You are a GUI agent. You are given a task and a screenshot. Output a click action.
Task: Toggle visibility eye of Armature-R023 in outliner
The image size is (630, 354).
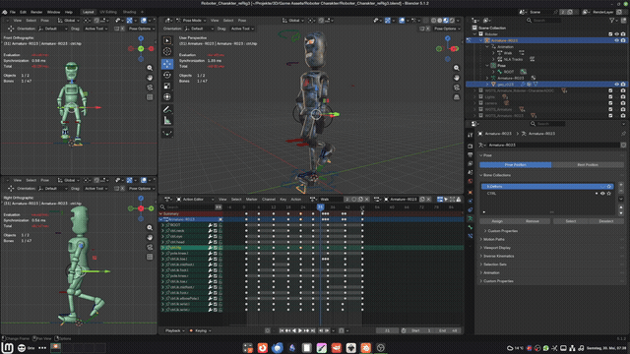617,40
